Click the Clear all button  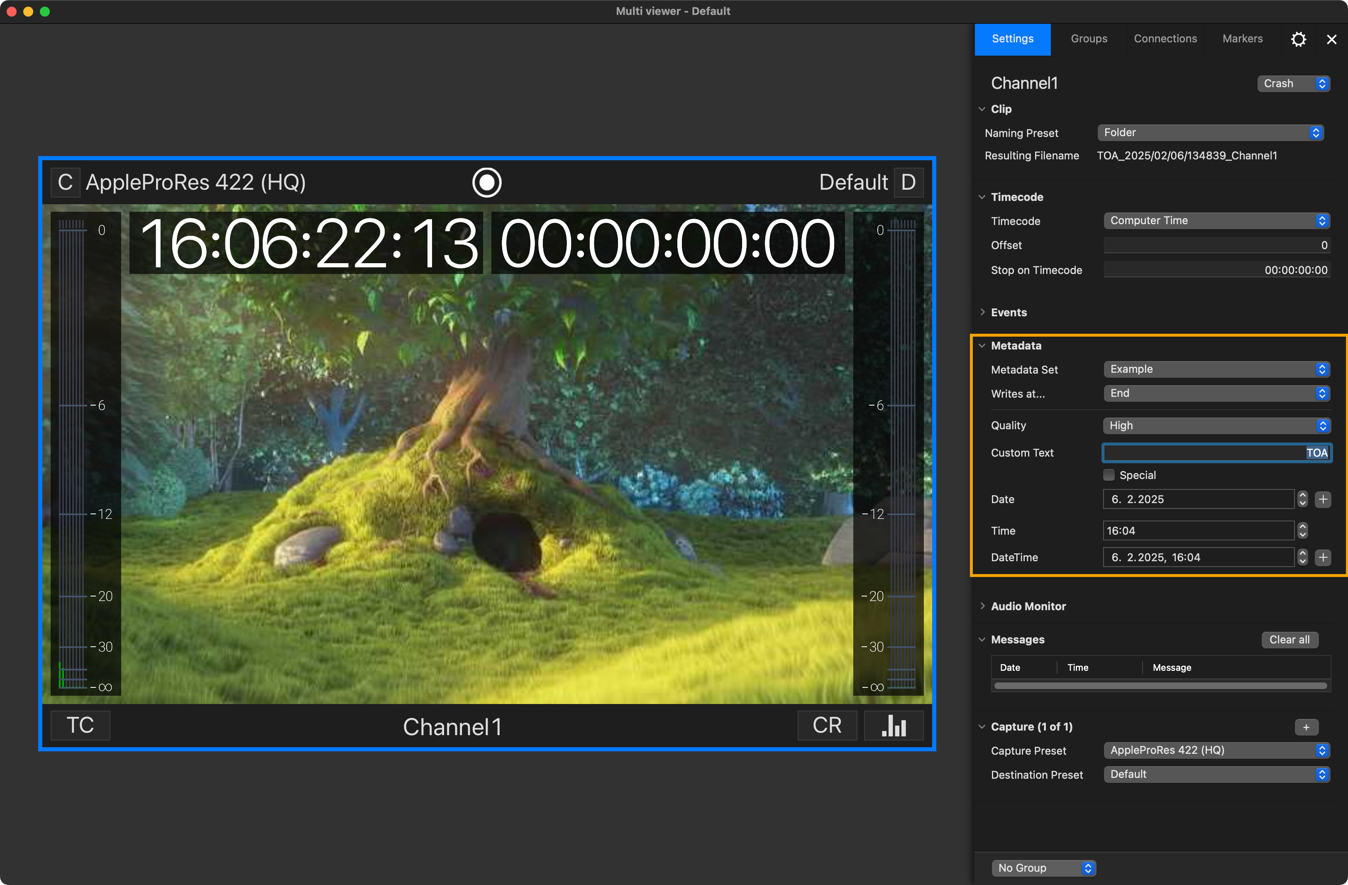point(1289,640)
